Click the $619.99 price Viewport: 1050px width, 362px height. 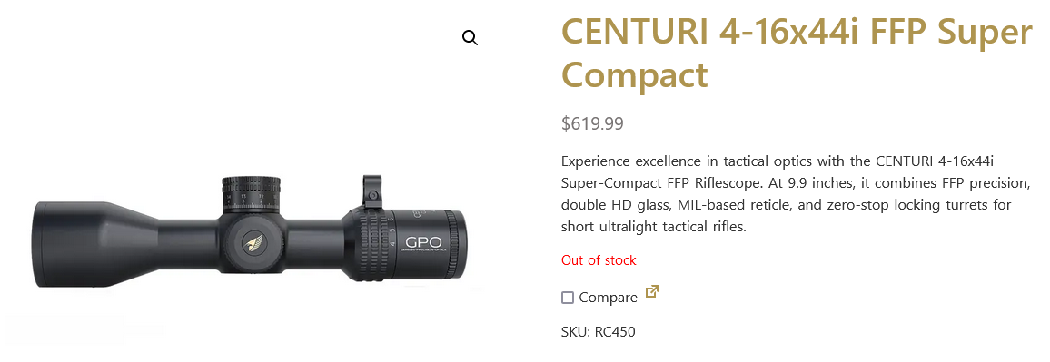click(592, 123)
